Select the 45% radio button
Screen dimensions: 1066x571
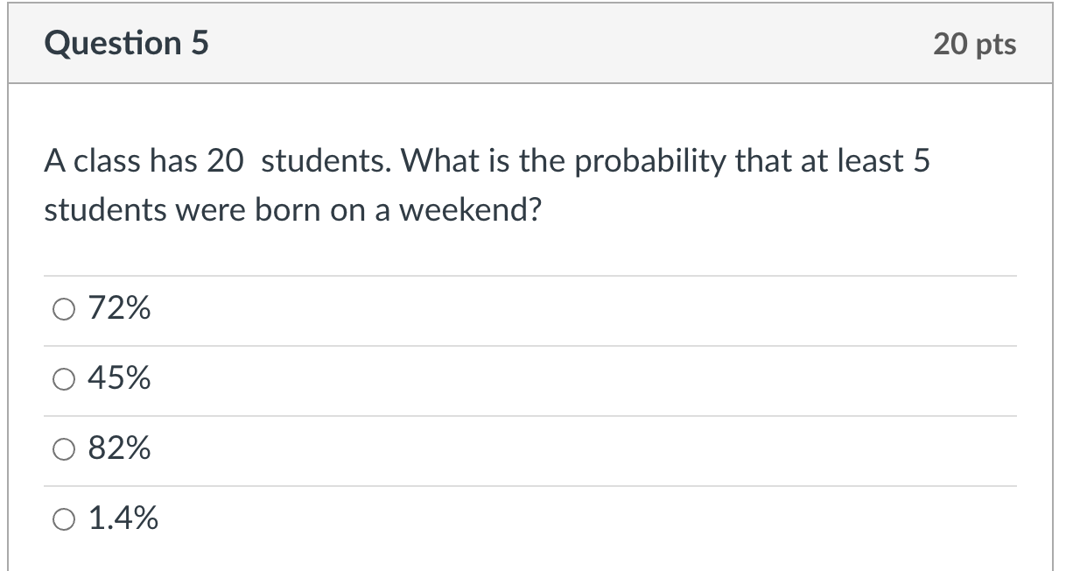coord(62,379)
